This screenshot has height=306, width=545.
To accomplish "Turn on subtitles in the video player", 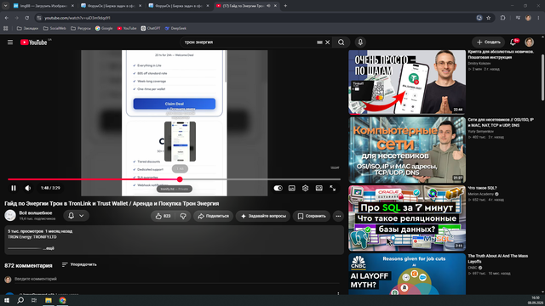I will [x=291, y=188].
